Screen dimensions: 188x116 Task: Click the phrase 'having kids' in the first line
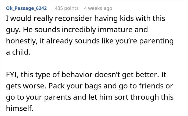click(114, 18)
